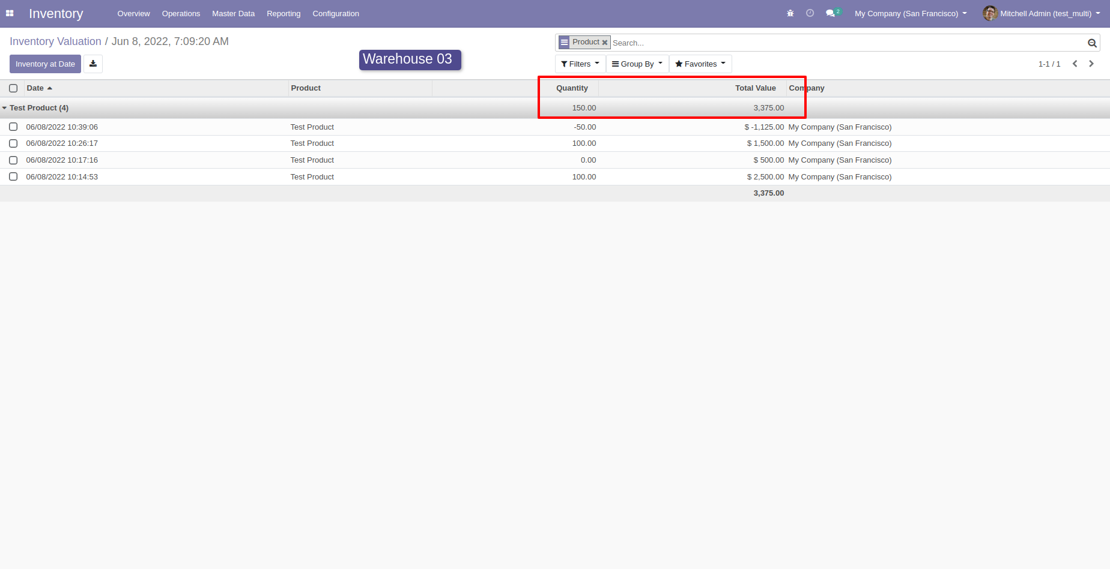Click the footer total 3,375.00
This screenshot has width=1110, height=569.
pyautogui.click(x=769, y=193)
